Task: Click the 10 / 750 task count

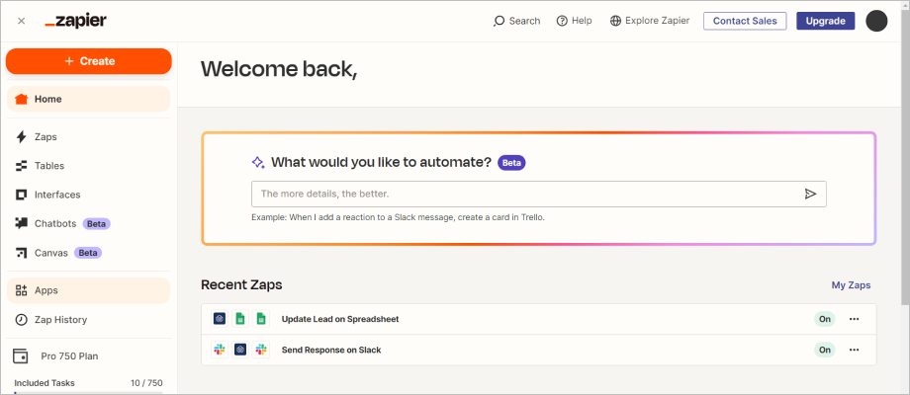Action: pos(146,383)
